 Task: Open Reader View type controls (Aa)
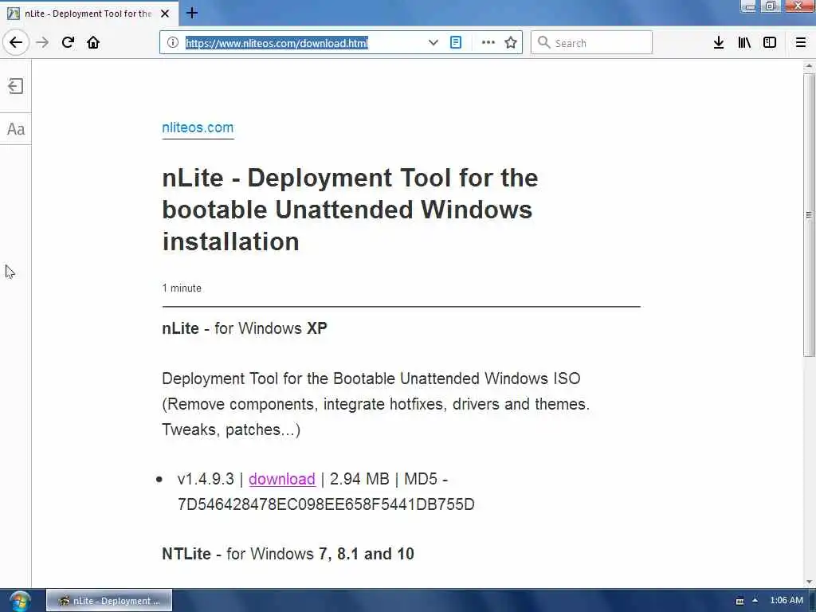coord(16,129)
